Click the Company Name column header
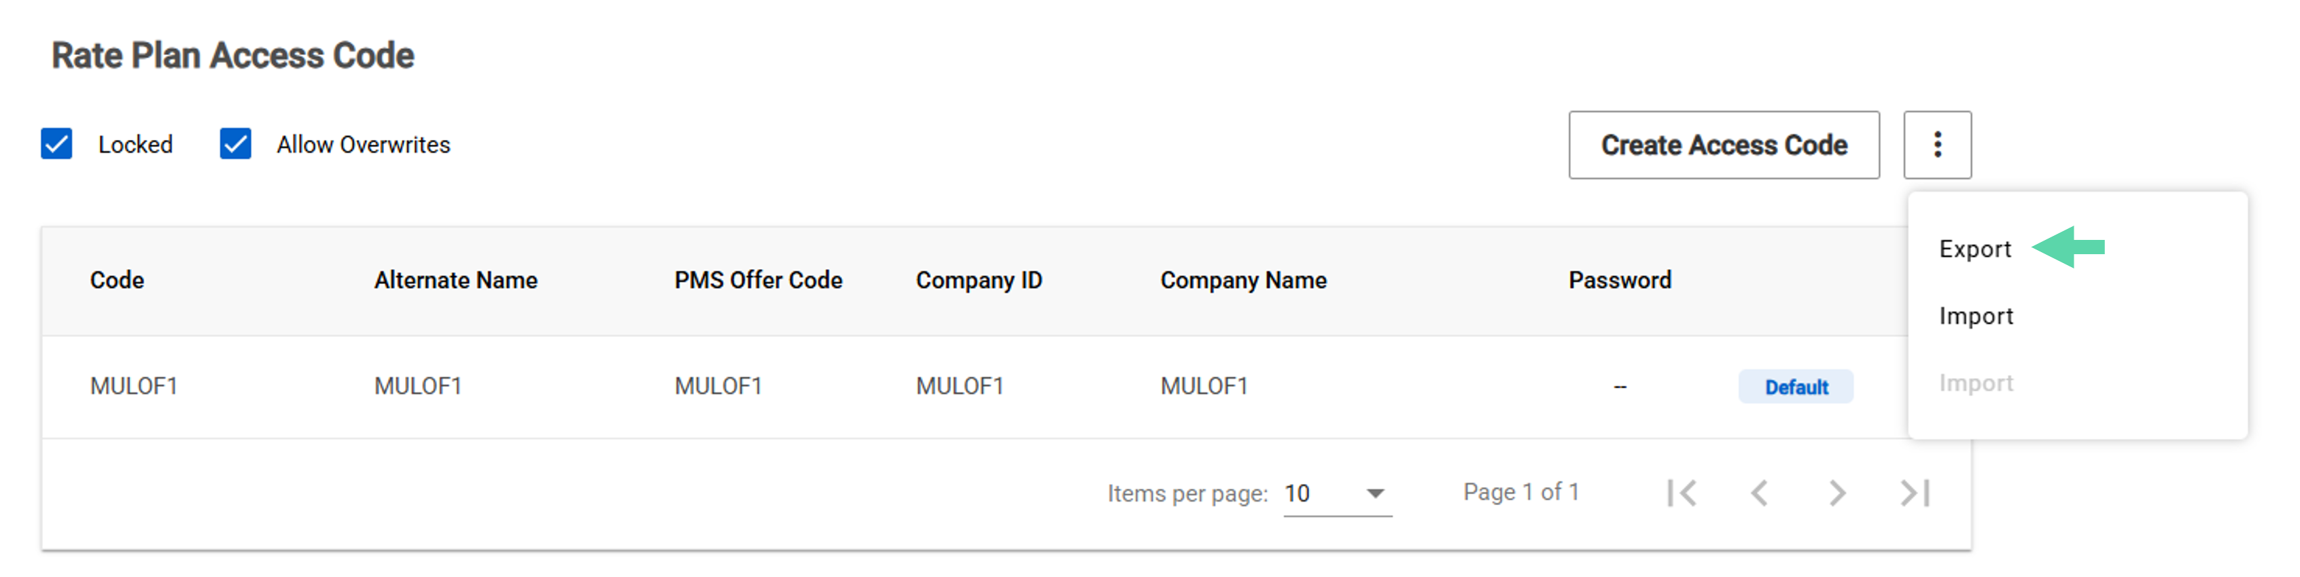 tap(1243, 281)
